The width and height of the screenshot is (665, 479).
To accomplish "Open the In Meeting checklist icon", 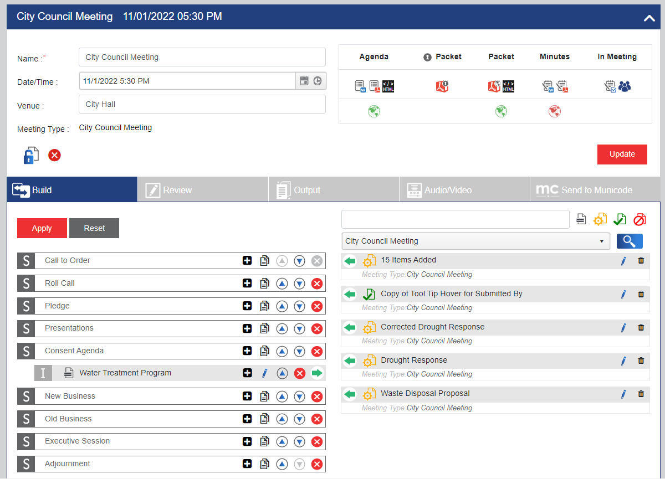I will (x=610, y=86).
